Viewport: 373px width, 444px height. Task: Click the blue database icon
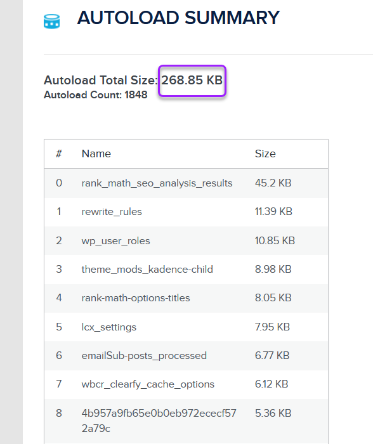(x=51, y=21)
